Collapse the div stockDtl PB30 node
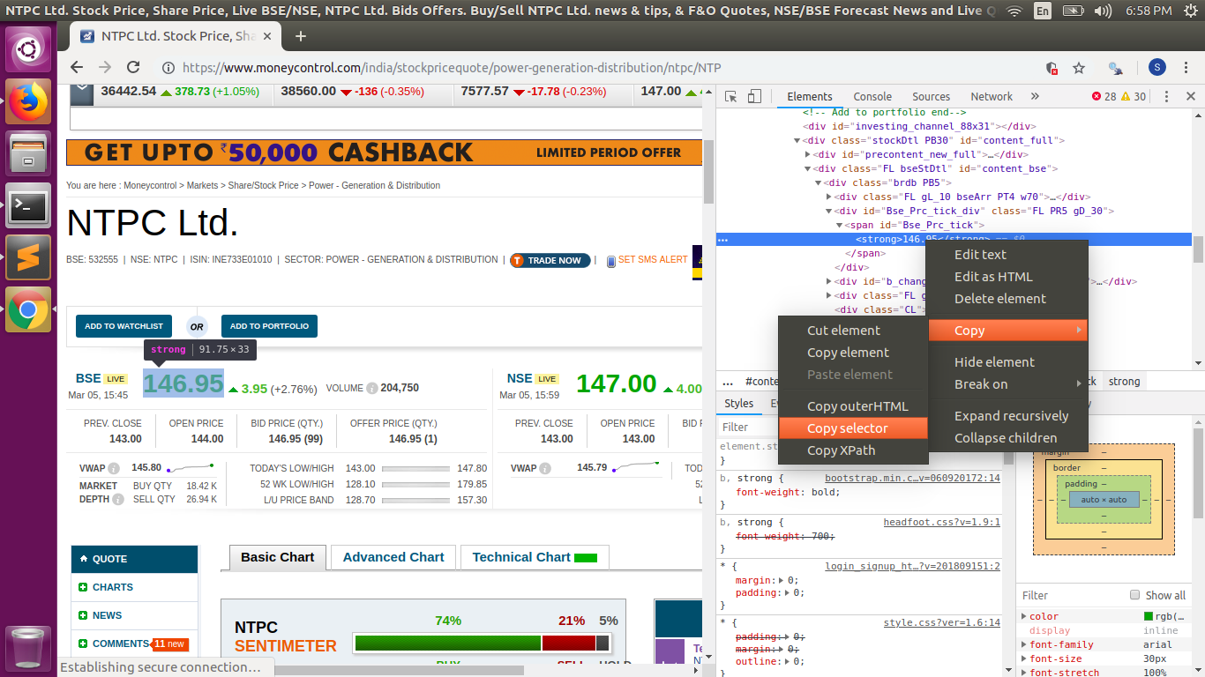1205x677 pixels. tap(797, 140)
